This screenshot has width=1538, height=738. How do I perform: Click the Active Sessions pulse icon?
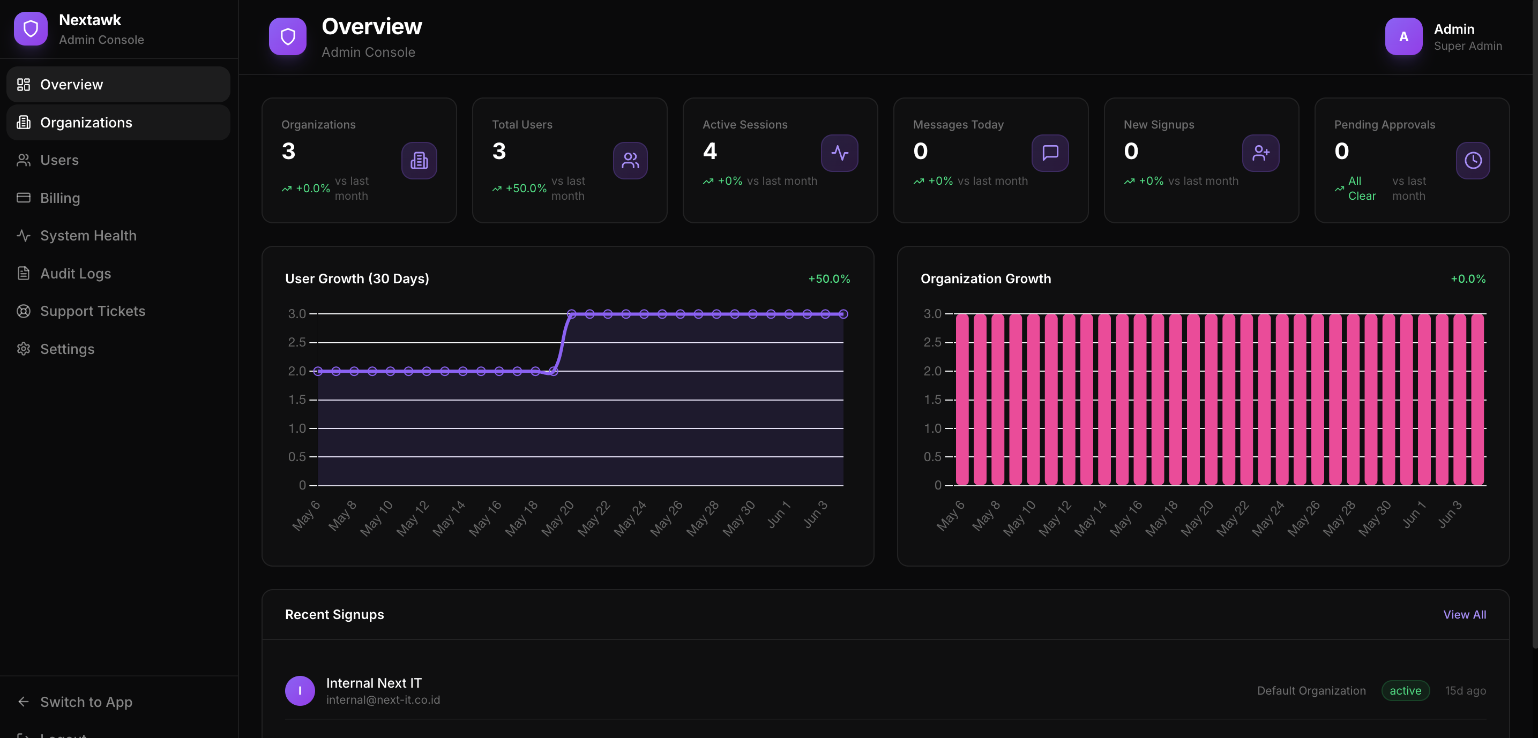coord(839,153)
